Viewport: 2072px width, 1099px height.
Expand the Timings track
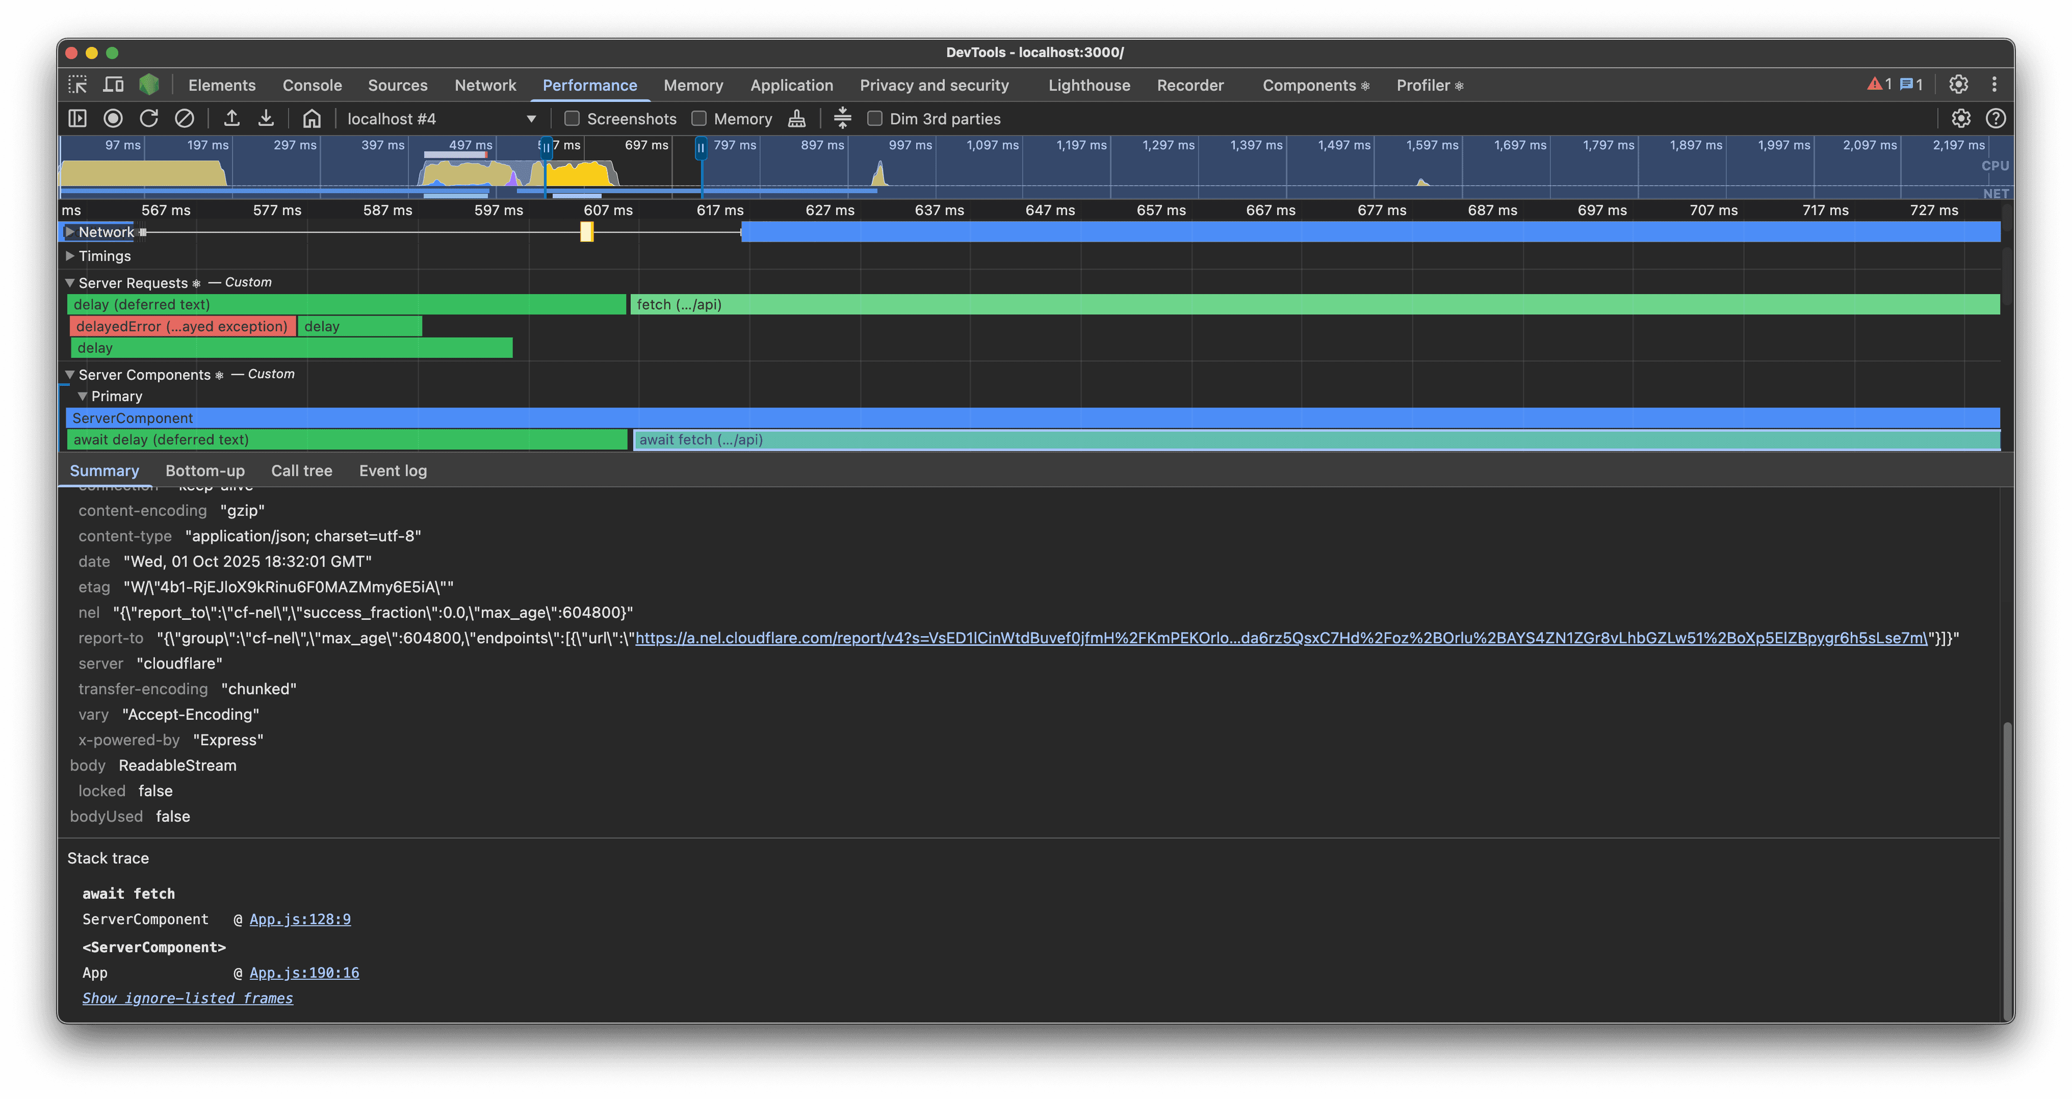70,256
